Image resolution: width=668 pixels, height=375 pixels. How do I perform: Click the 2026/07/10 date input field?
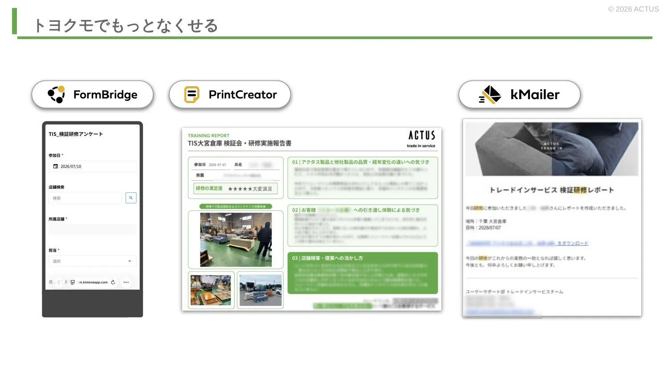click(93, 166)
